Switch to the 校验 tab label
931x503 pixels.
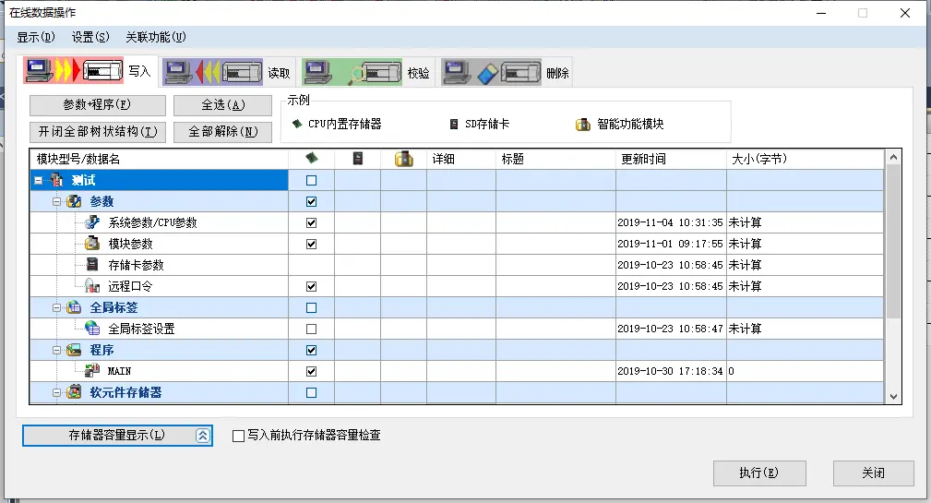coord(419,73)
